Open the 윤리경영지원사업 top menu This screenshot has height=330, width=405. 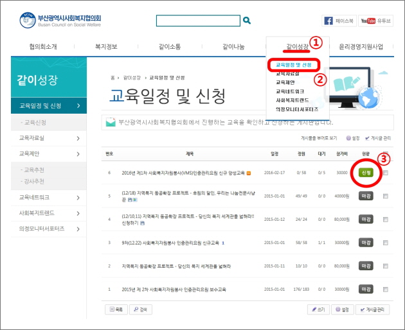(361, 47)
